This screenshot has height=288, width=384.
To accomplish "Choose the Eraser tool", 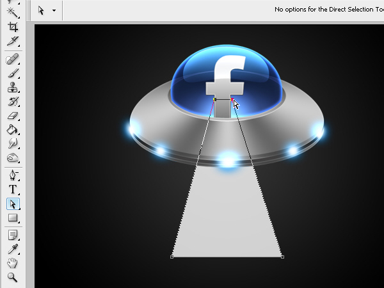I will pyautogui.click(x=13, y=116).
